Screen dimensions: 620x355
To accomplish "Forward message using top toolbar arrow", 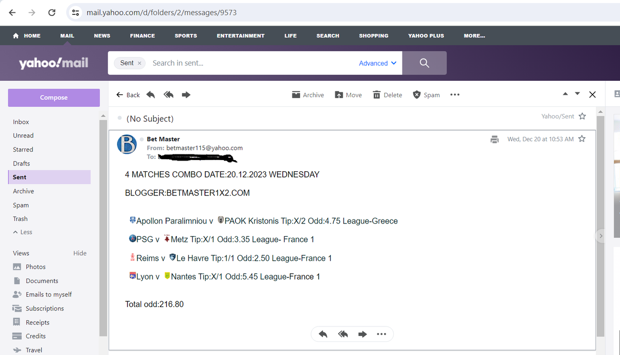I will 186,95.
